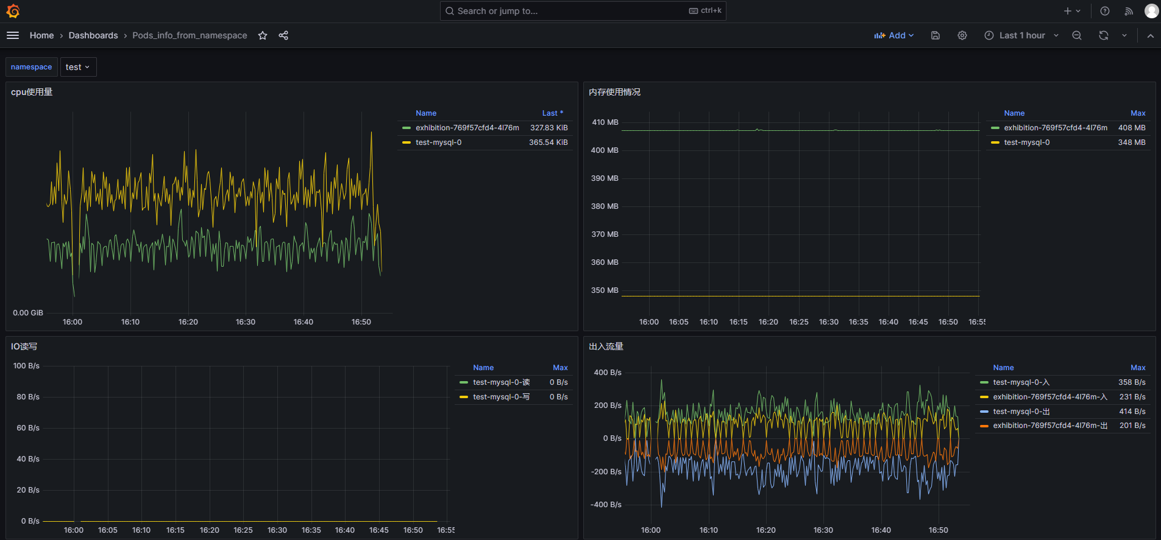Click the clock icon of time picker
Screen dimensions: 1161x540
[x=989, y=35]
